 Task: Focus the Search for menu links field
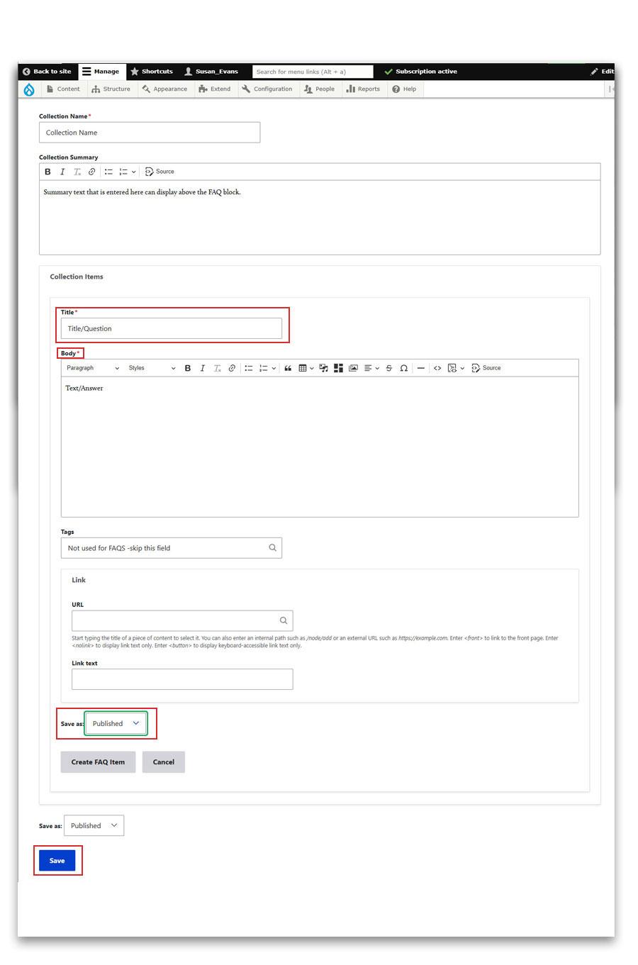tap(313, 72)
